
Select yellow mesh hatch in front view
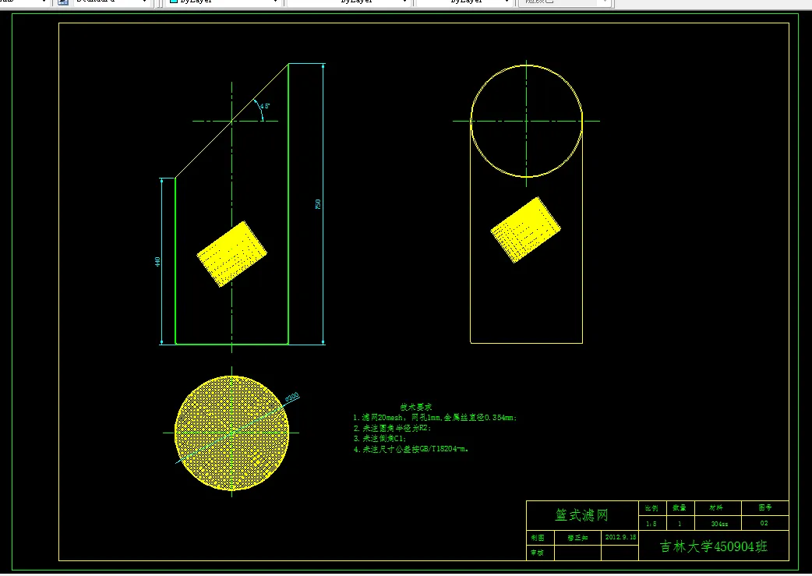coord(232,254)
